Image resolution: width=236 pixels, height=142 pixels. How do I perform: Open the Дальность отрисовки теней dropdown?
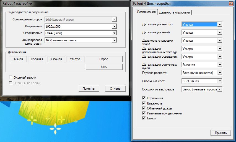click(x=202, y=41)
